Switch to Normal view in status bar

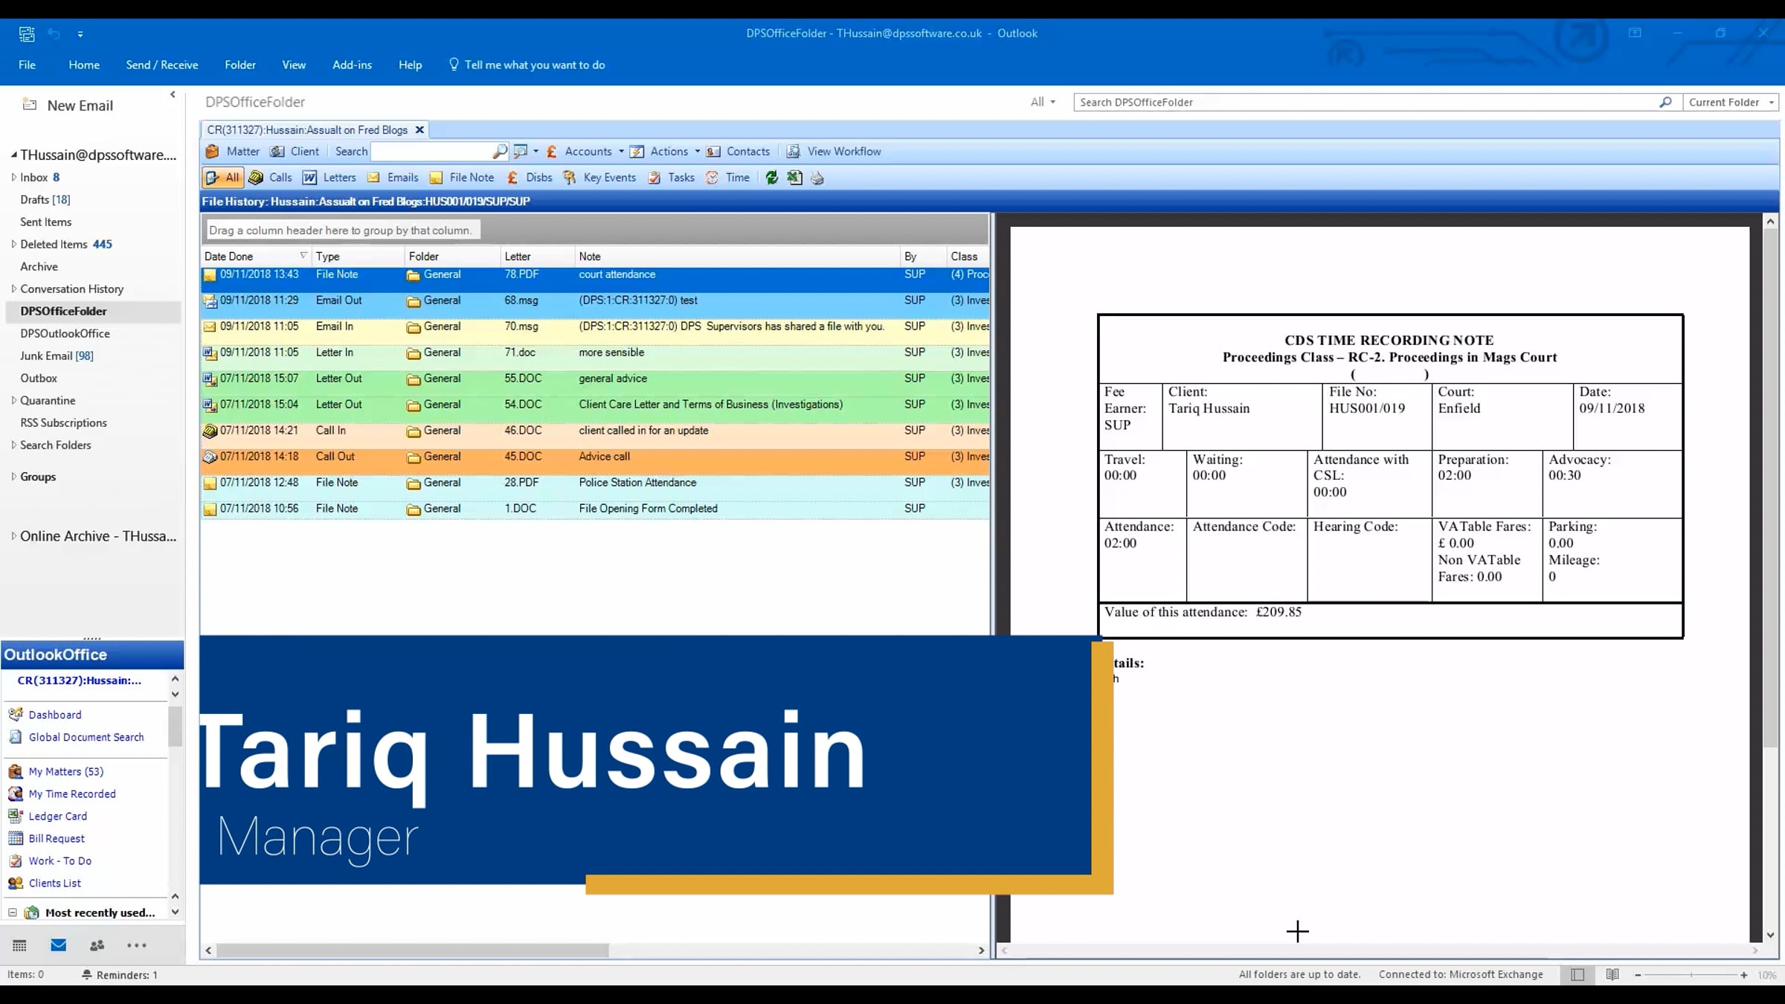(1577, 974)
